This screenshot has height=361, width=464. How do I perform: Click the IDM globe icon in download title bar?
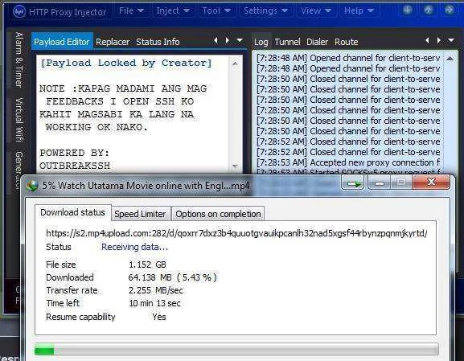[x=32, y=186]
